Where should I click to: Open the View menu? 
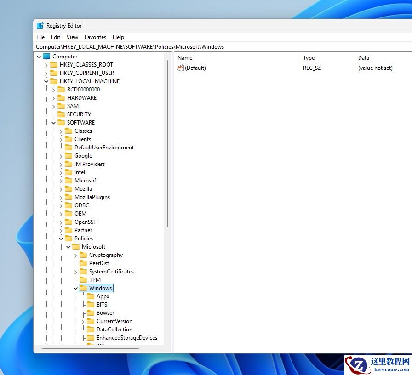72,37
